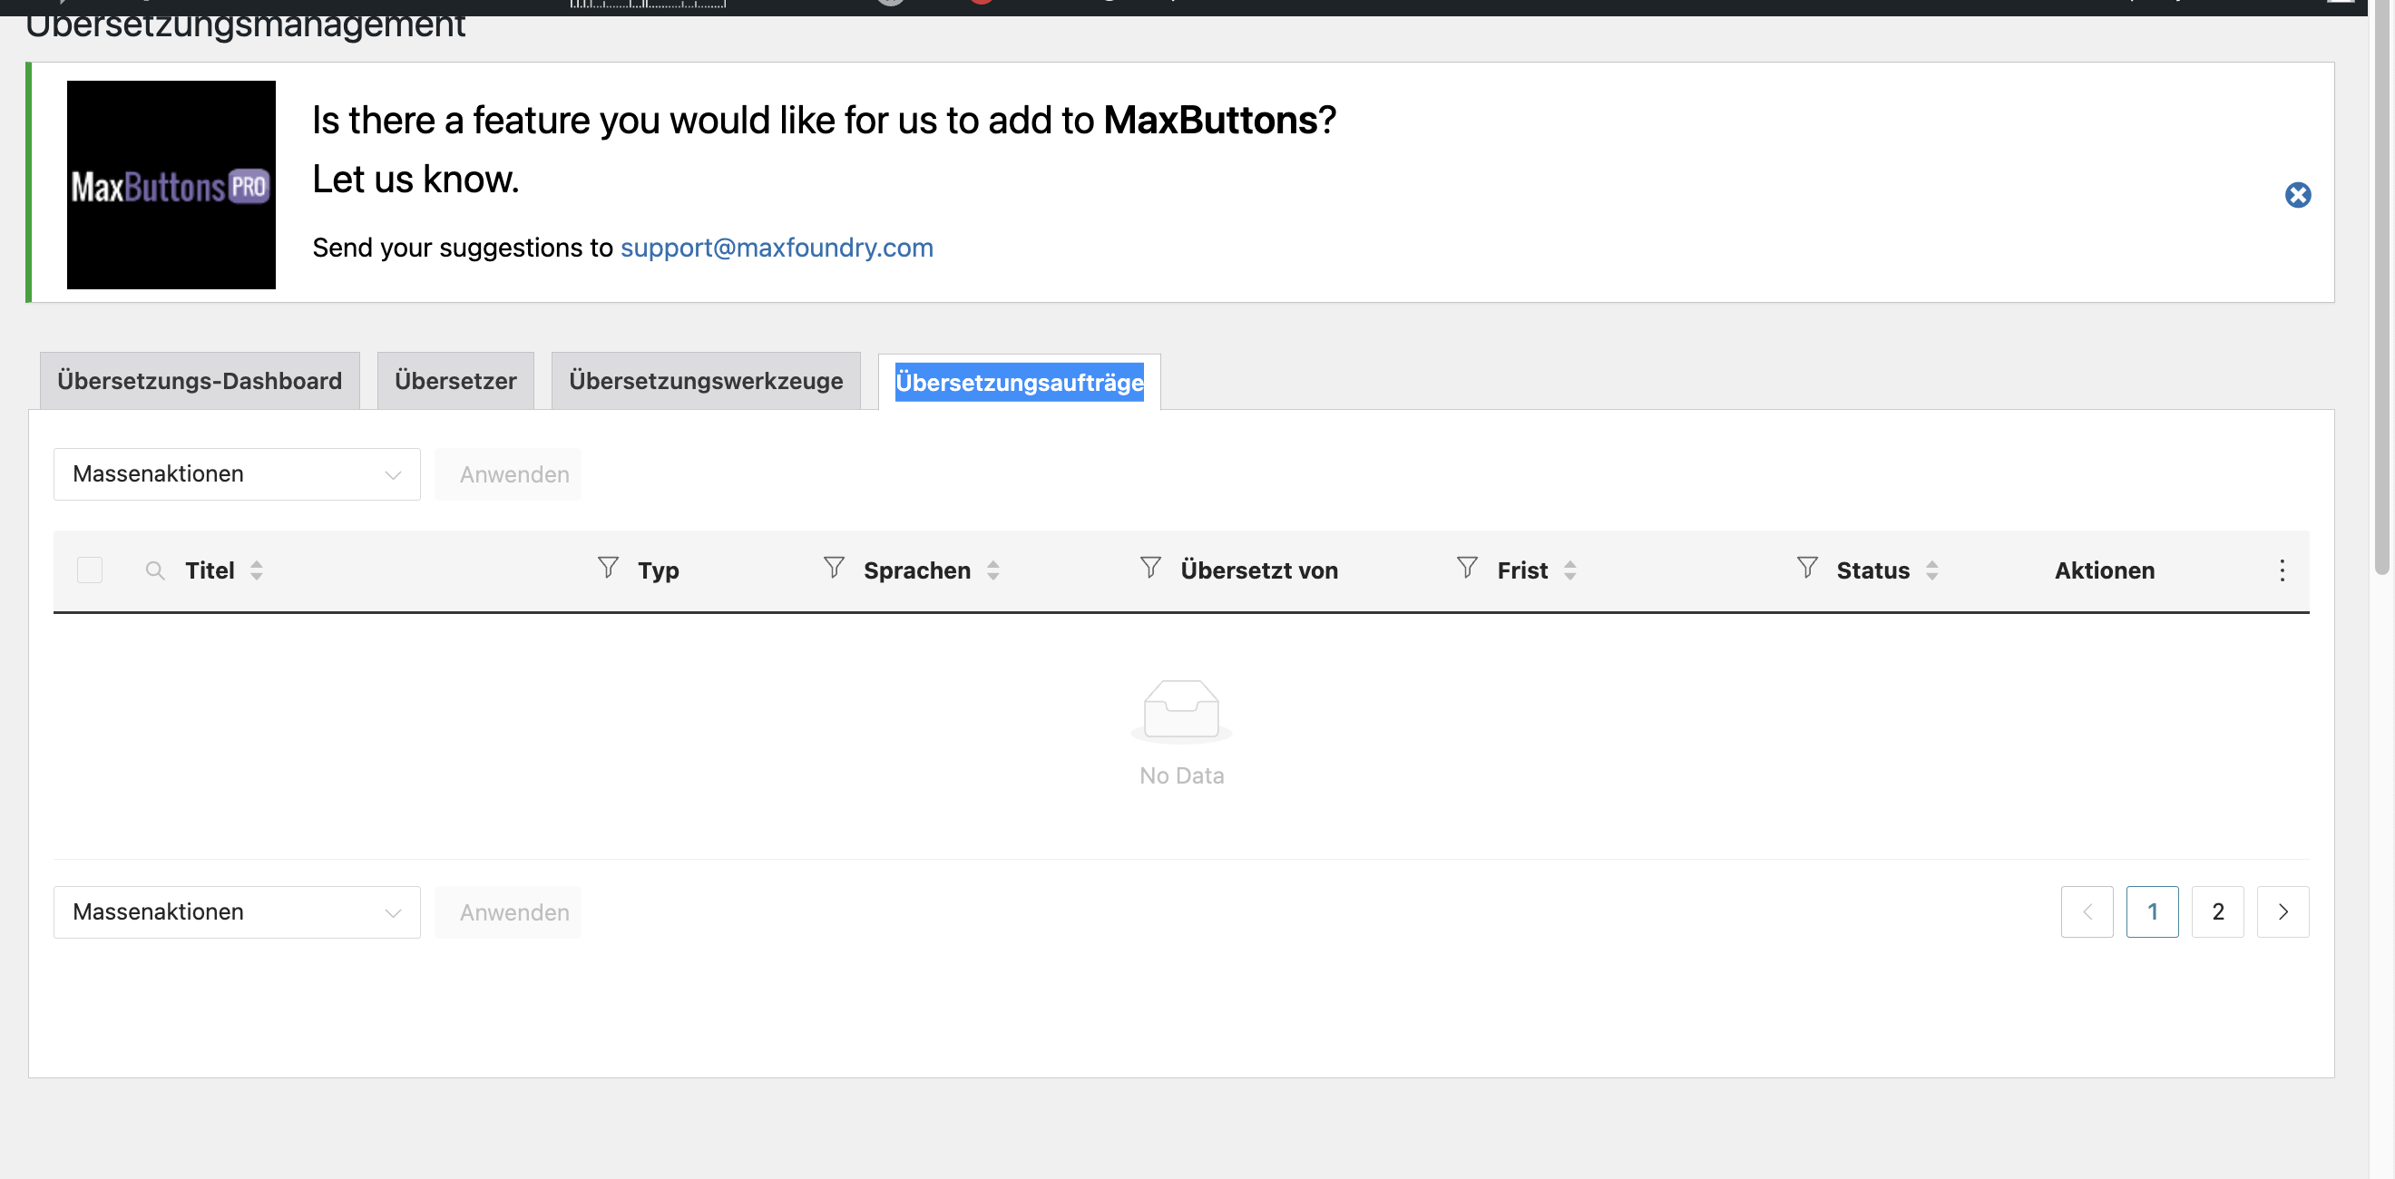Open the Sprachen column filter icon
The height and width of the screenshot is (1179, 2395).
[x=833, y=567]
